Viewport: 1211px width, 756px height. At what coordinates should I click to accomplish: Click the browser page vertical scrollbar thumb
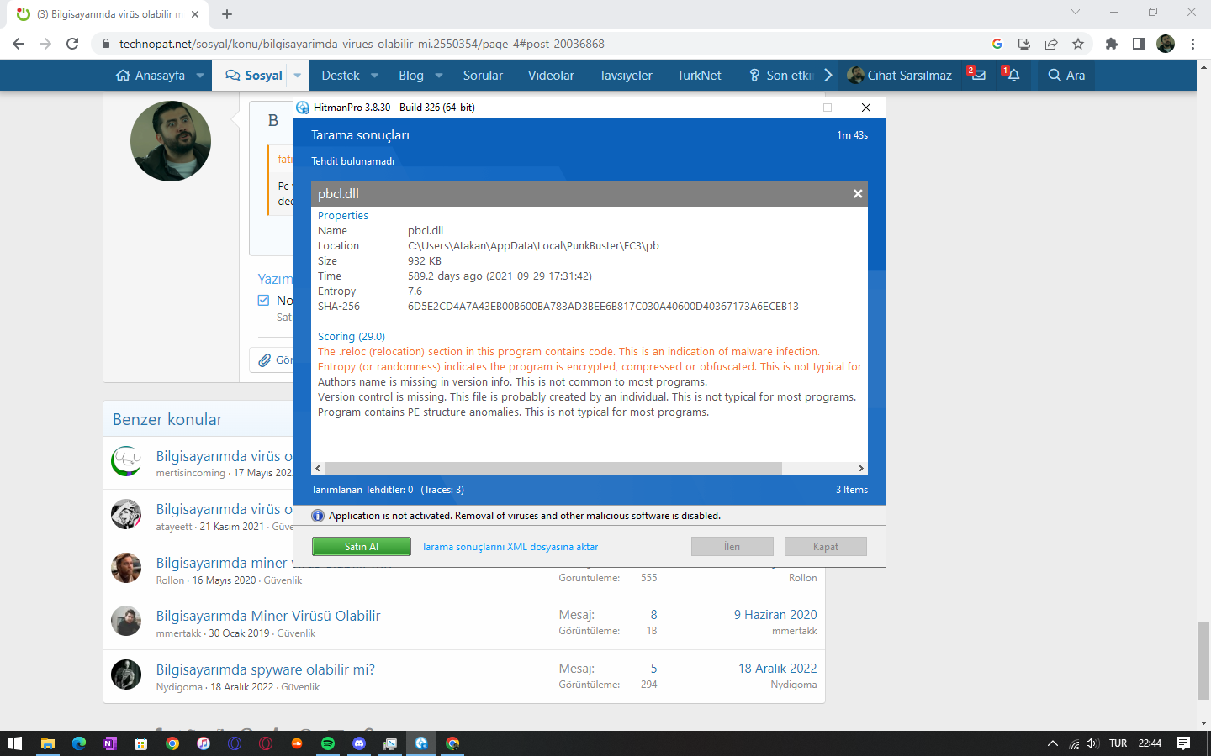1204,659
